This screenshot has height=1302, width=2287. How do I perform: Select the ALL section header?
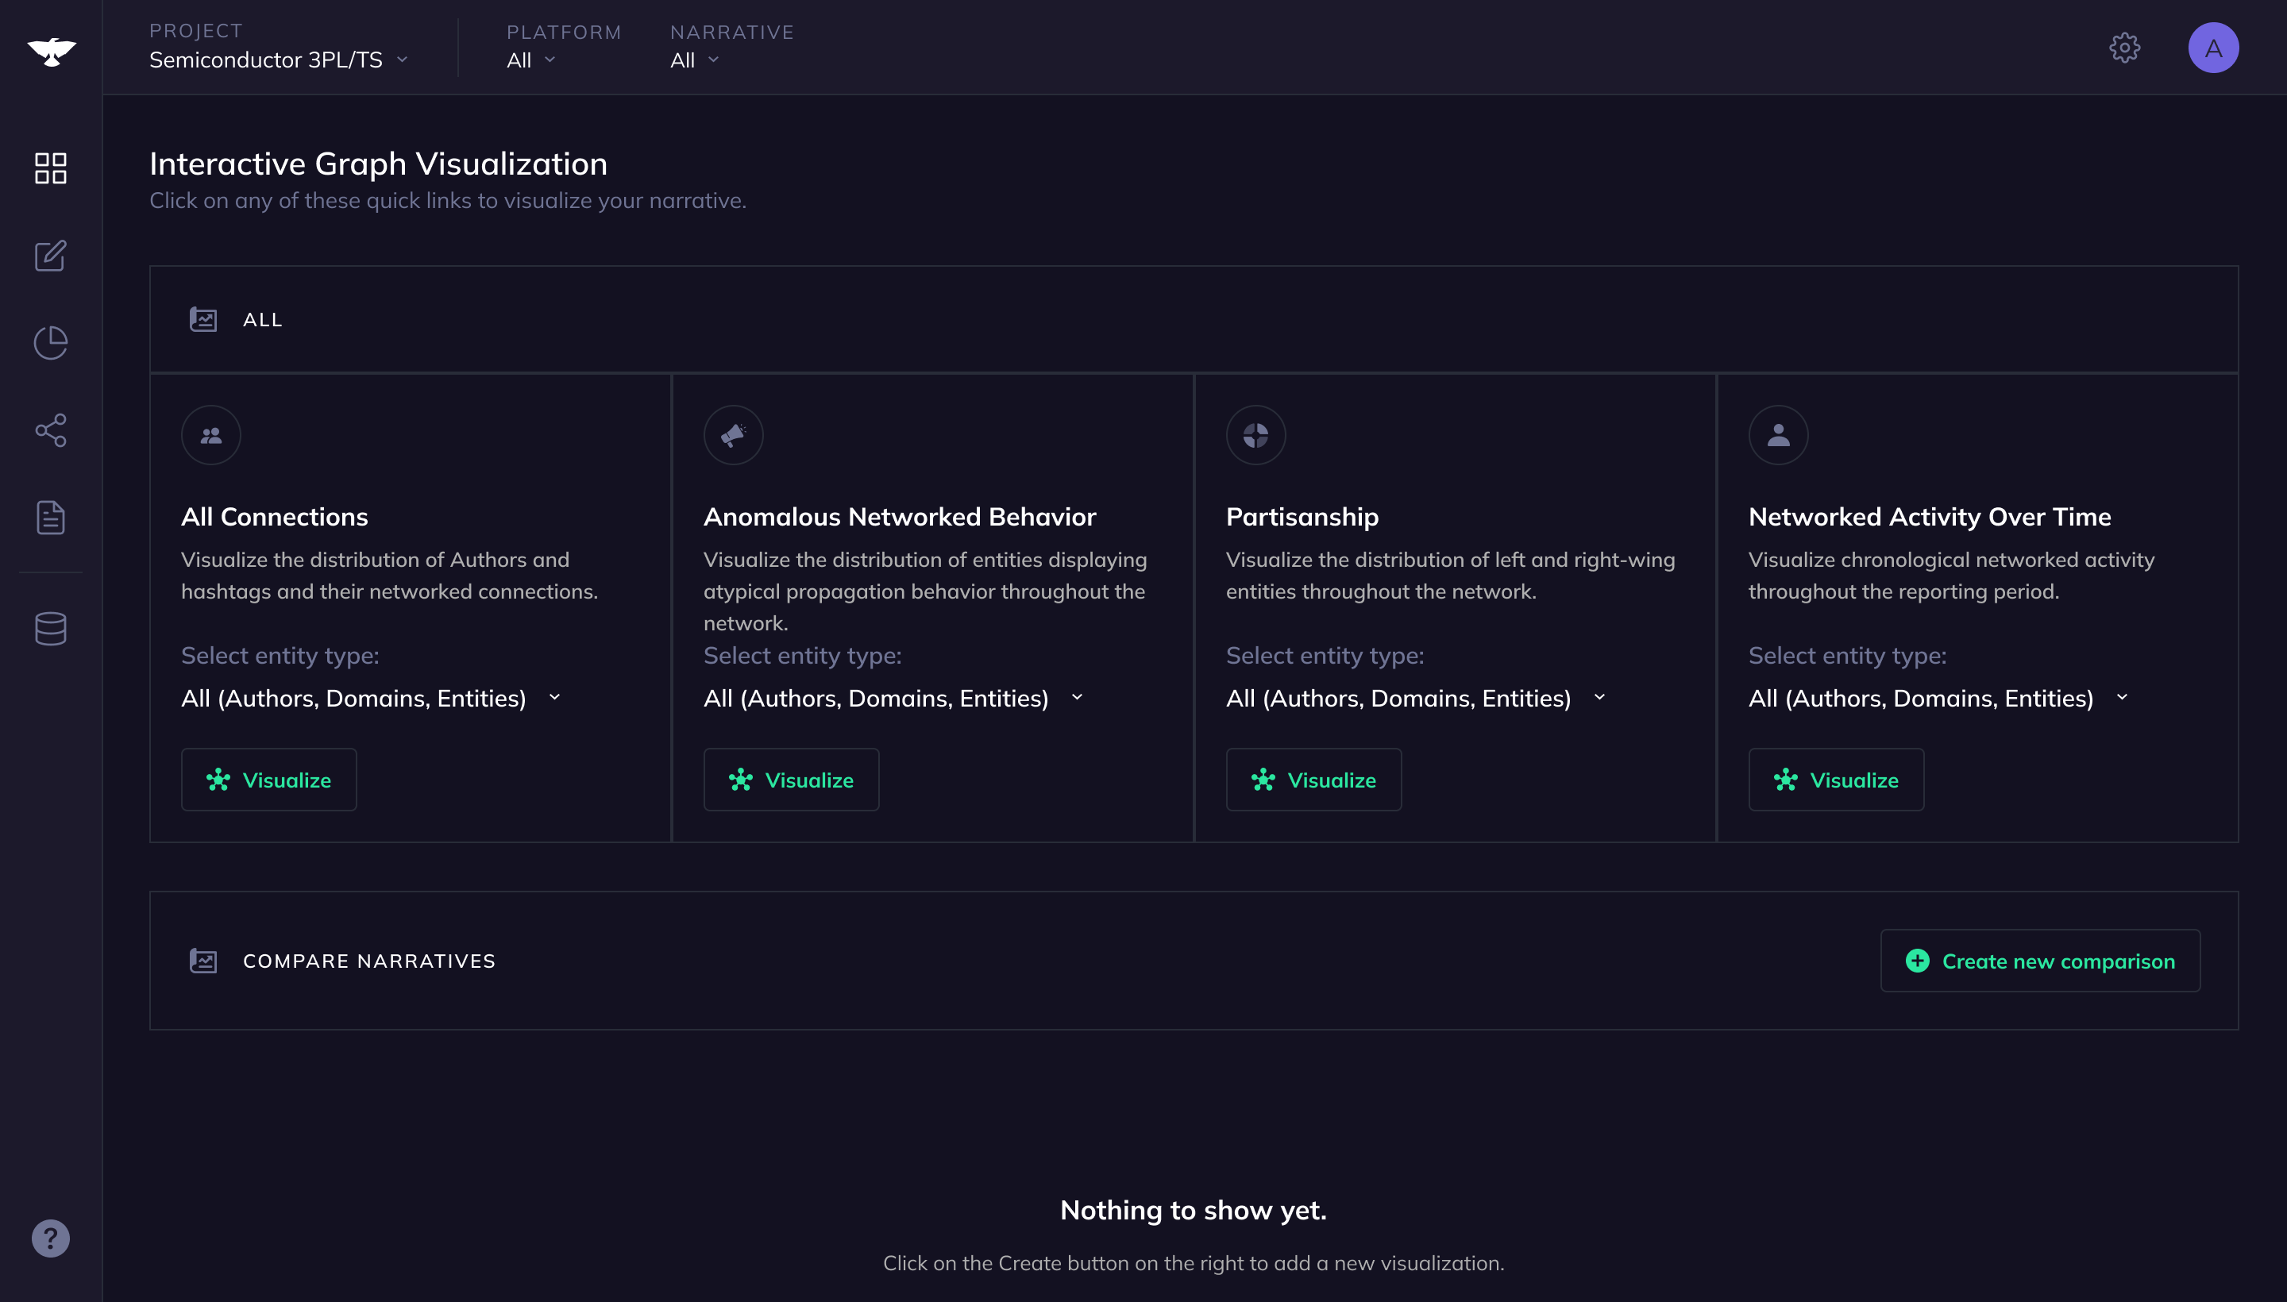click(x=262, y=319)
